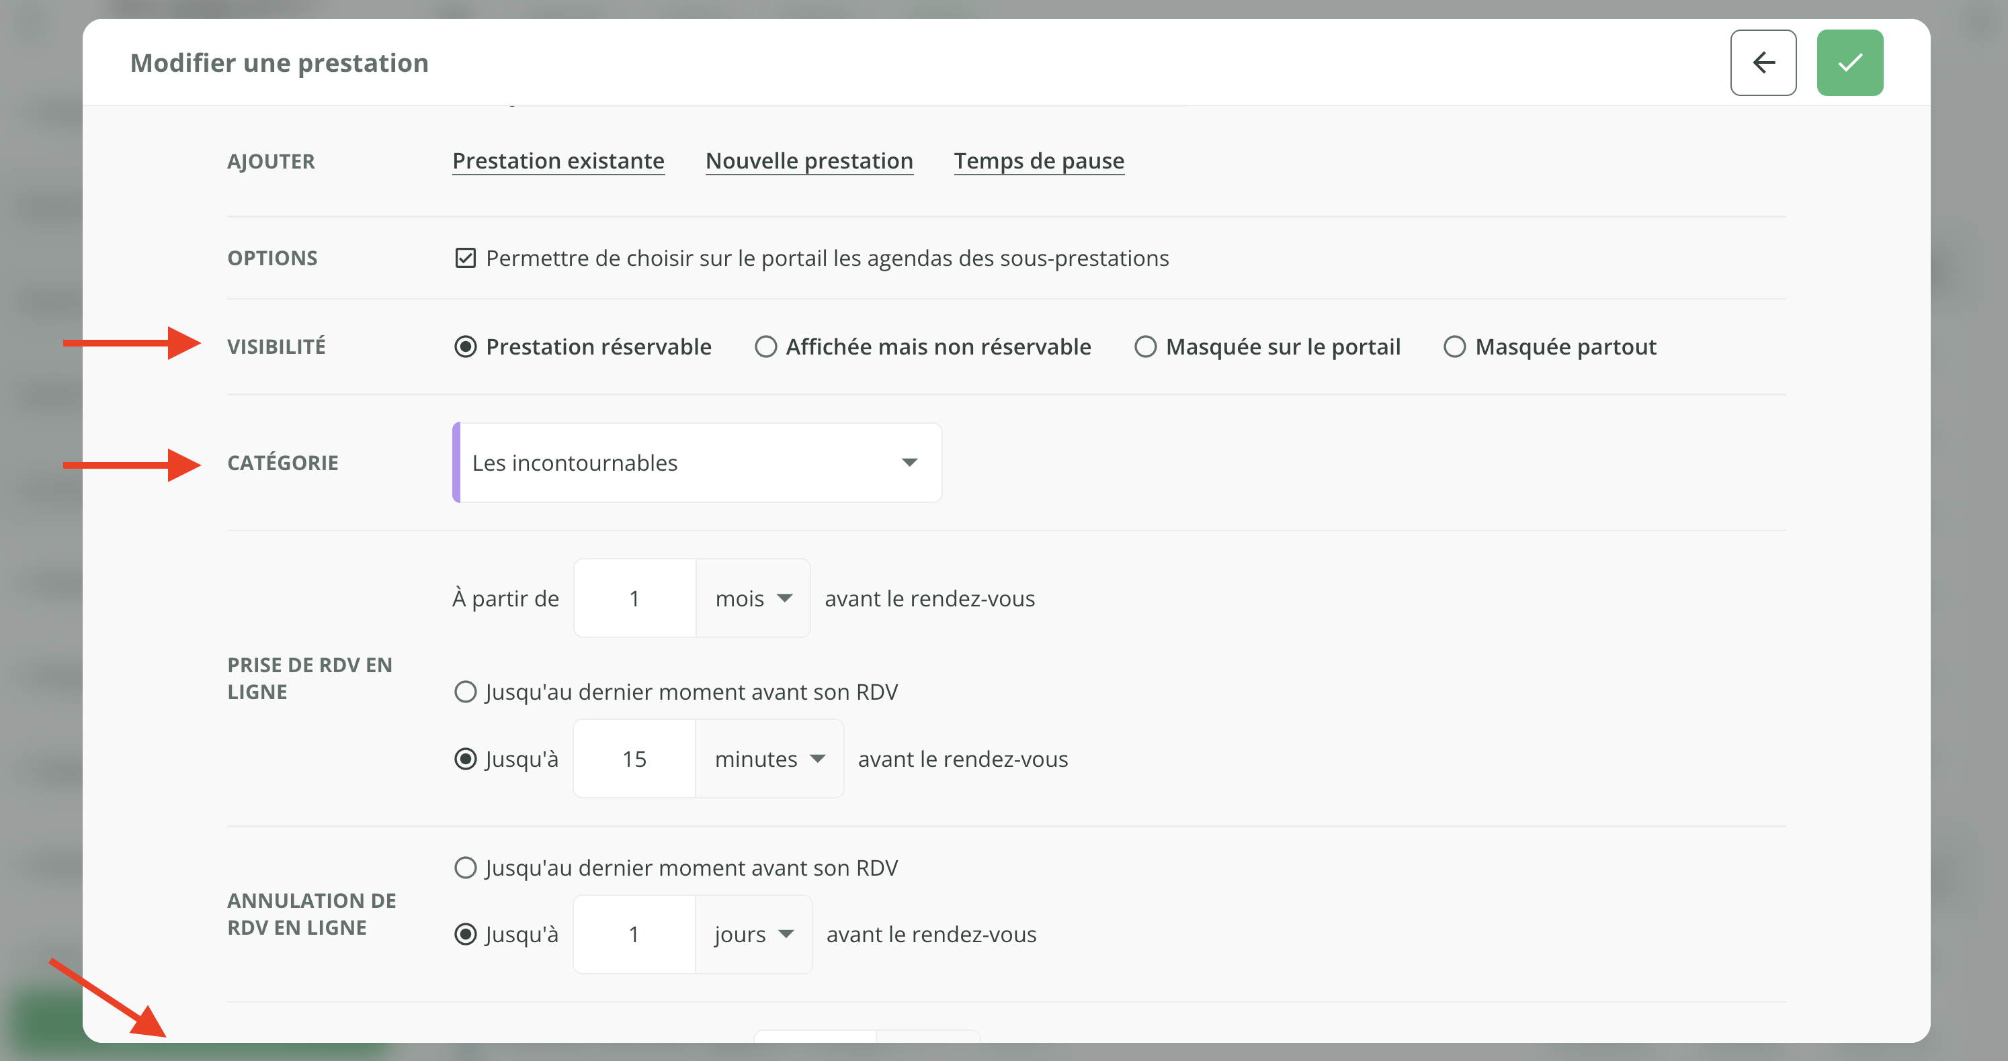This screenshot has height=1061, width=2008.
Task: Open the jours unit dropdown
Action: tap(753, 934)
